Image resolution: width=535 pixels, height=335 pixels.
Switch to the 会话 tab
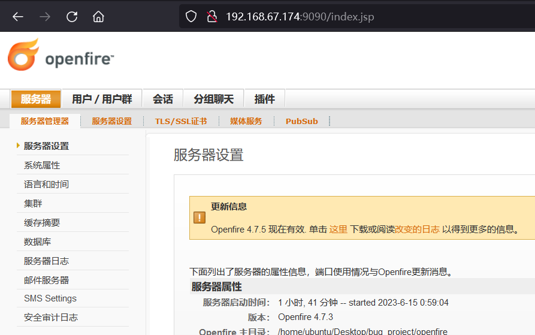click(162, 99)
